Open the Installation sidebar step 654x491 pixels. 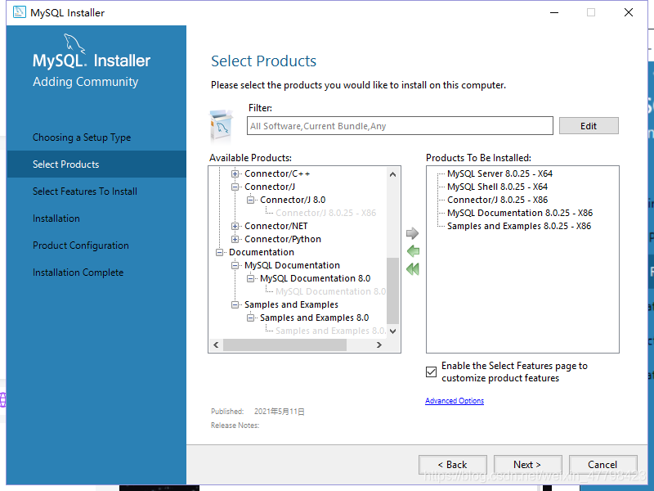point(56,218)
